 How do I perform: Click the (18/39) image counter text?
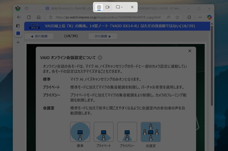tap(71, 36)
